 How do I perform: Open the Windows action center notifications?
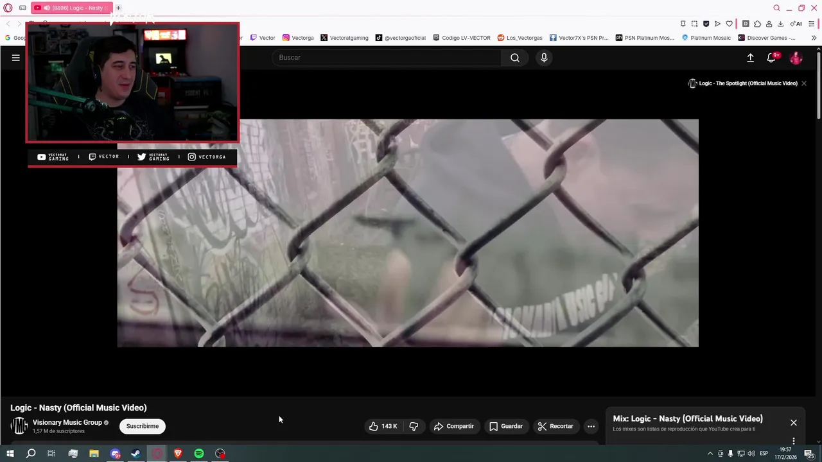click(x=809, y=454)
